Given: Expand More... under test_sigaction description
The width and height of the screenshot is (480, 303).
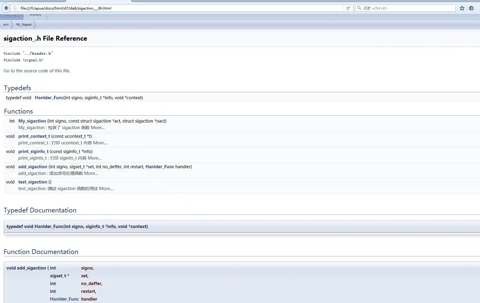Looking at the screenshot, I should pyautogui.click(x=106, y=189).
